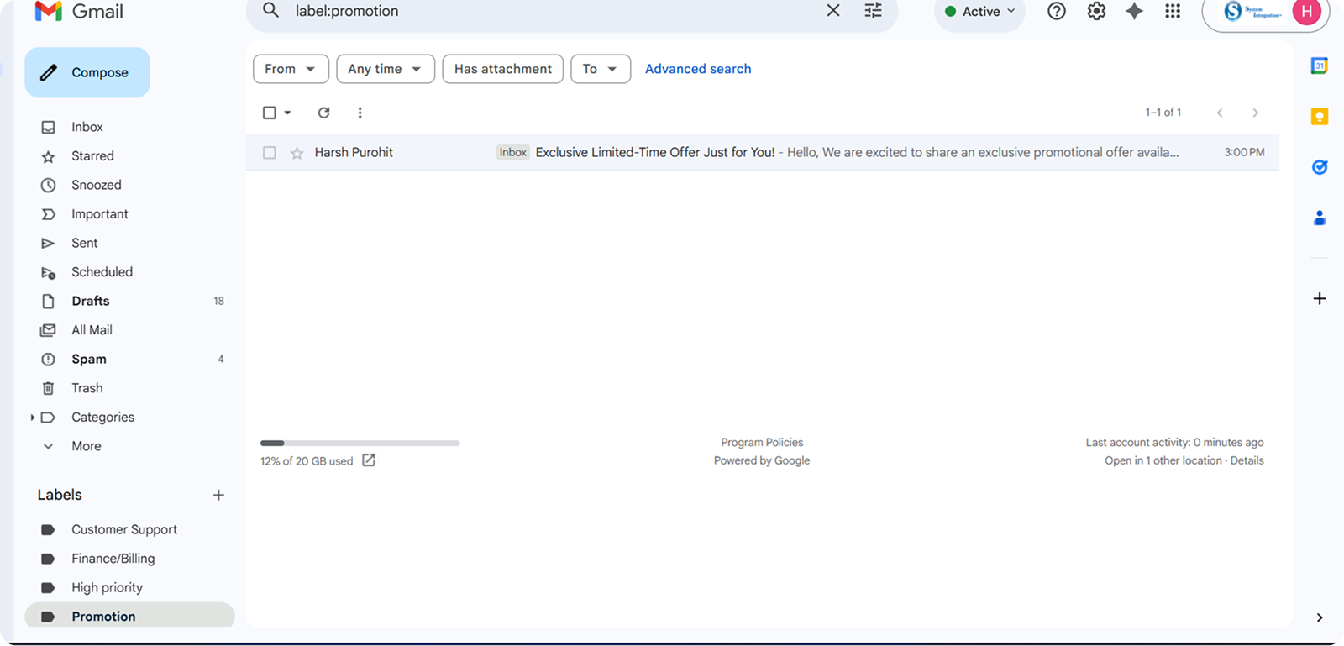
Task: Star the Harsh Purohit email
Action: click(x=297, y=153)
